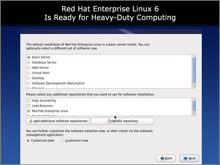Click the repositories list scrollbar thumb

(x=194, y=106)
